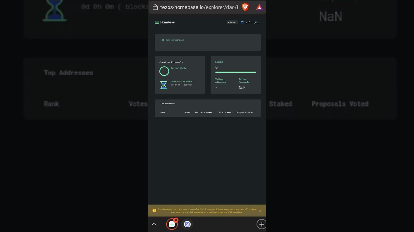Screen dimensions: 414x232
Task: Tap the lock icon in the address bar
Action: (x=155, y=7)
